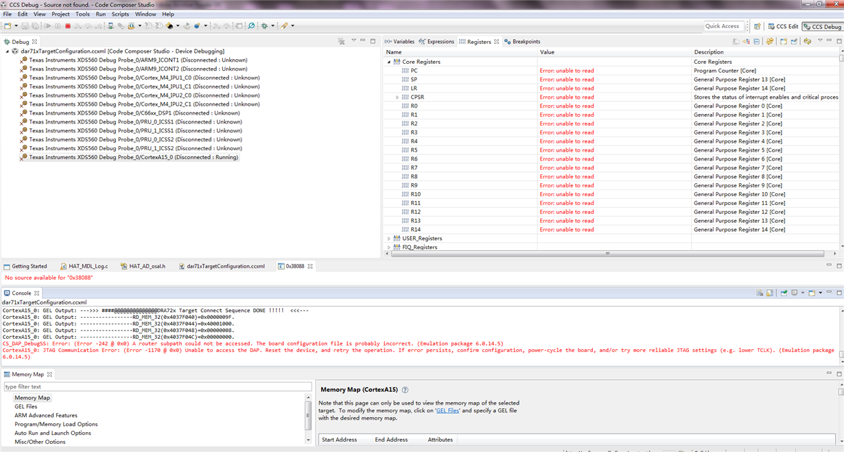Collapse dar71xTargetConfiguration.ccxml debug tree node
844x452 pixels.
(x=8, y=51)
